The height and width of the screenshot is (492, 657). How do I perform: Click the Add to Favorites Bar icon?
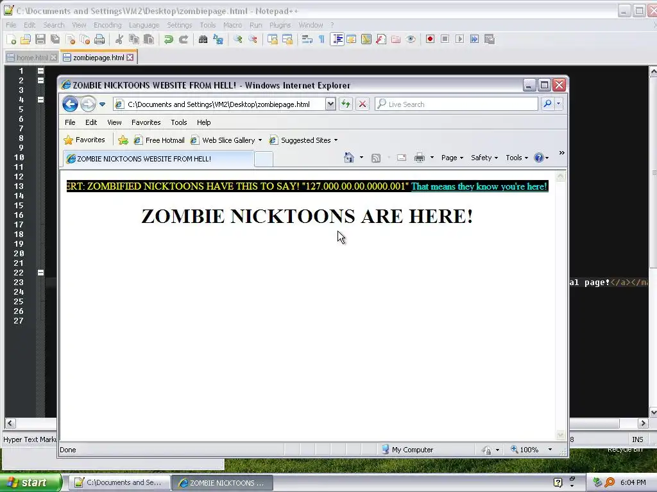pos(123,140)
